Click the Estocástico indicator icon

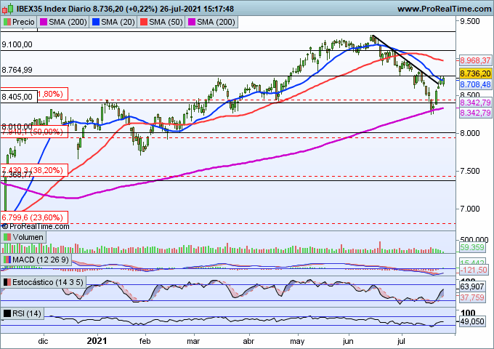click(7, 282)
